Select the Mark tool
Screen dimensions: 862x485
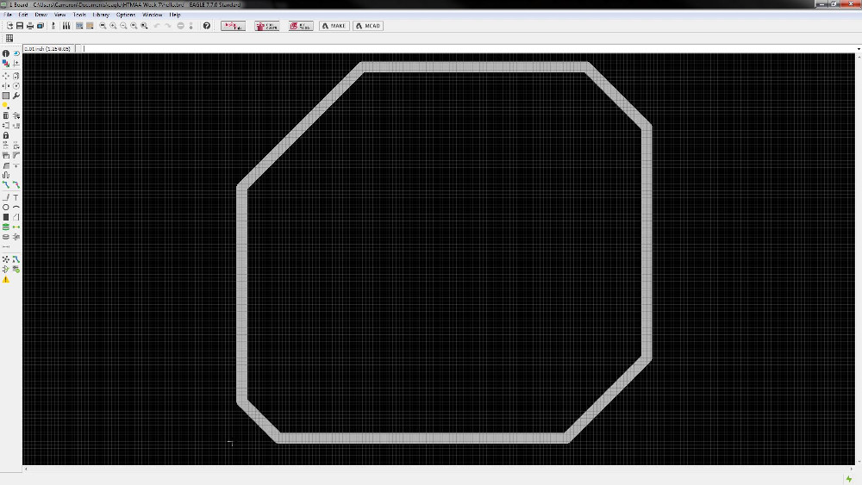(16, 64)
